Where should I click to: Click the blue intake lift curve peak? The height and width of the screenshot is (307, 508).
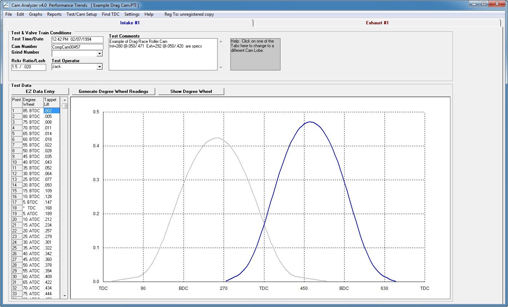[x=310, y=122]
